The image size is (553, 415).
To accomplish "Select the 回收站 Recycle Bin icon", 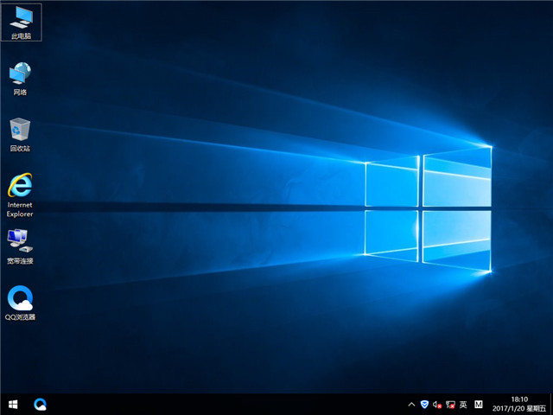I will [20, 135].
